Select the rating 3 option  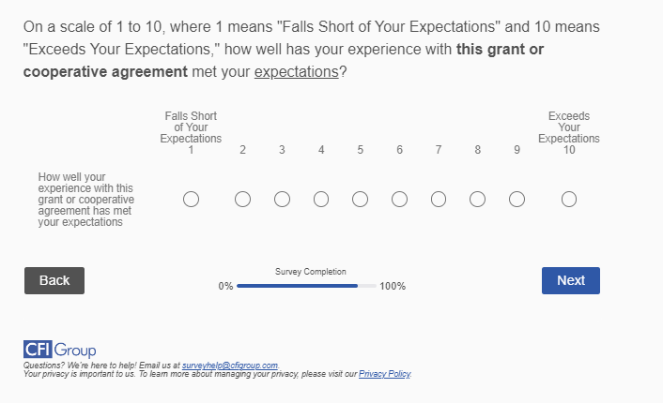(x=282, y=199)
